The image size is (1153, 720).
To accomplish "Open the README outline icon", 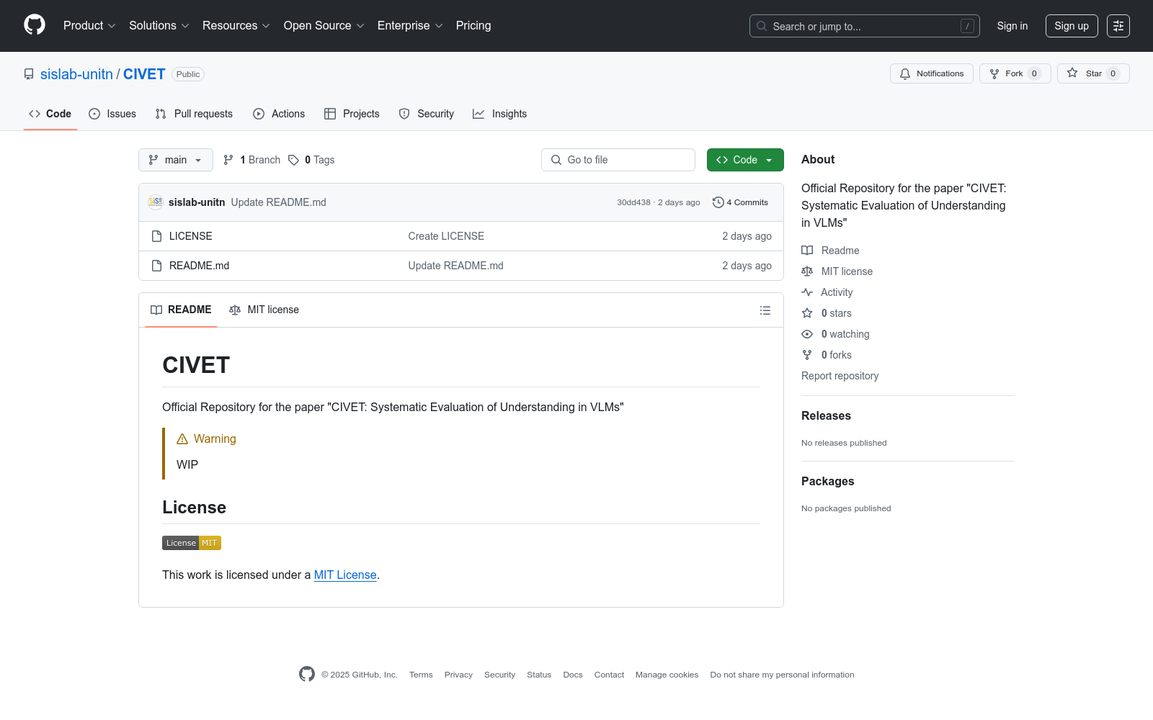I will (765, 310).
